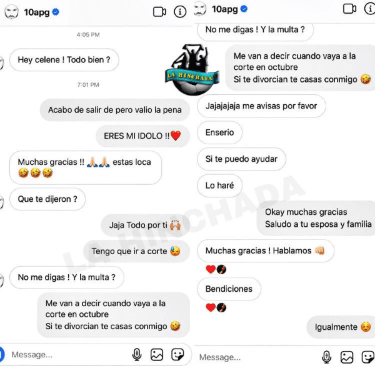Open photo gallery icon in left message bar
Screen dimensions: 375x366
pos(157,354)
